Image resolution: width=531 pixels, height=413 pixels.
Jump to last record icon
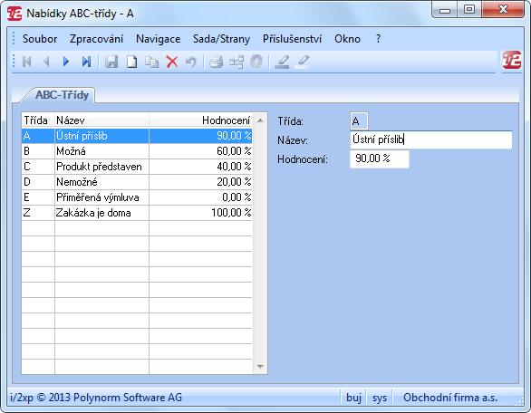(86, 62)
